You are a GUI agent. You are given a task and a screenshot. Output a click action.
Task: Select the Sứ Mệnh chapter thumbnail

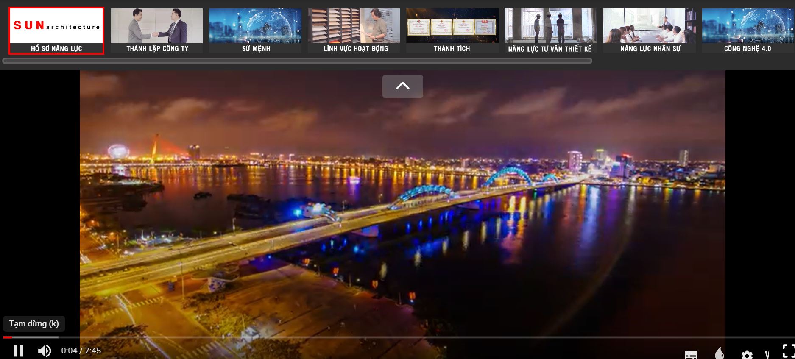tap(255, 31)
